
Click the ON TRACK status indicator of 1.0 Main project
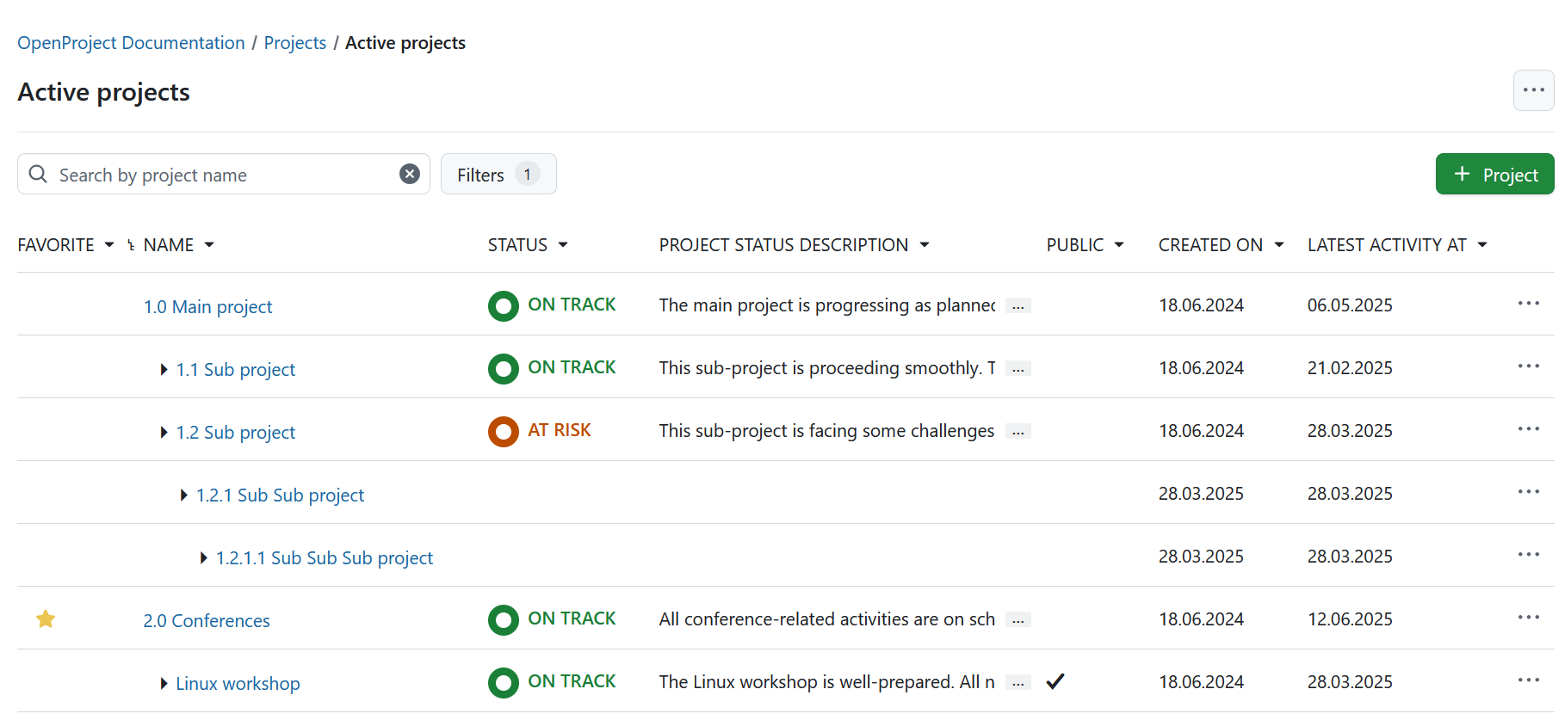pos(504,305)
